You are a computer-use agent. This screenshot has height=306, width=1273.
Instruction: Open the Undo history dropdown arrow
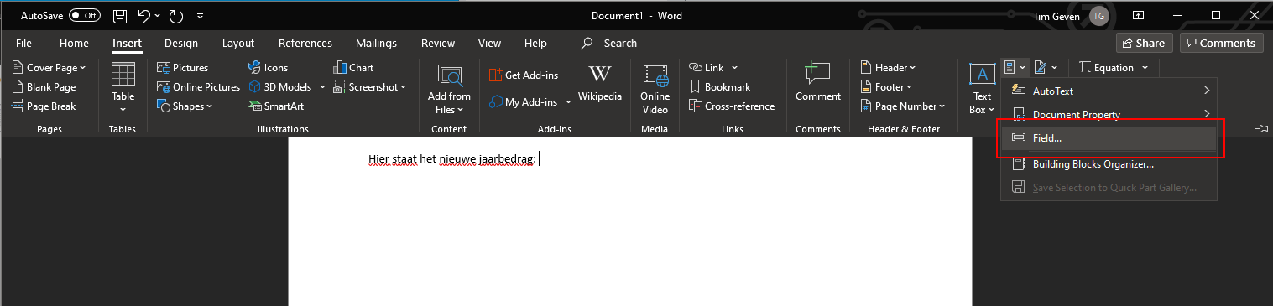click(158, 16)
